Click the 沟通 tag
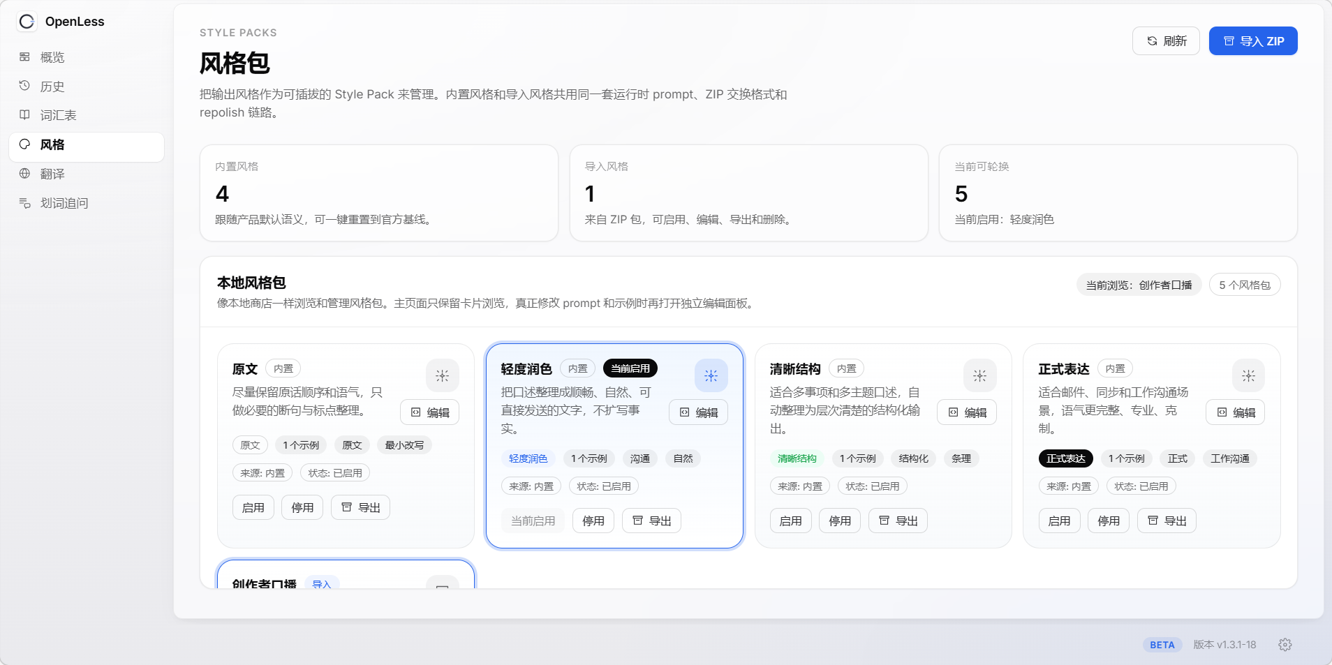Image resolution: width=1332 pixels, height=665 pixels. (x=640, y=458)
